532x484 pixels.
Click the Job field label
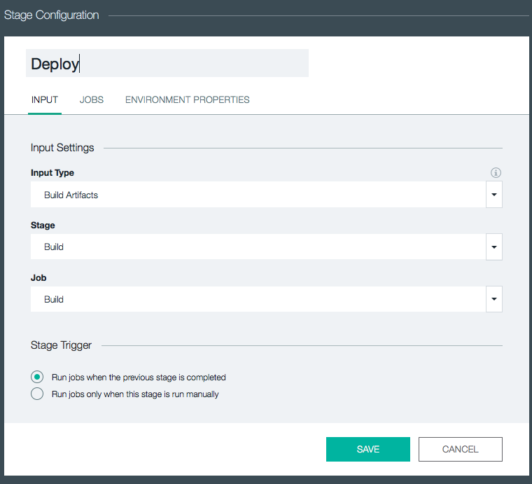[x=38, y=277]
